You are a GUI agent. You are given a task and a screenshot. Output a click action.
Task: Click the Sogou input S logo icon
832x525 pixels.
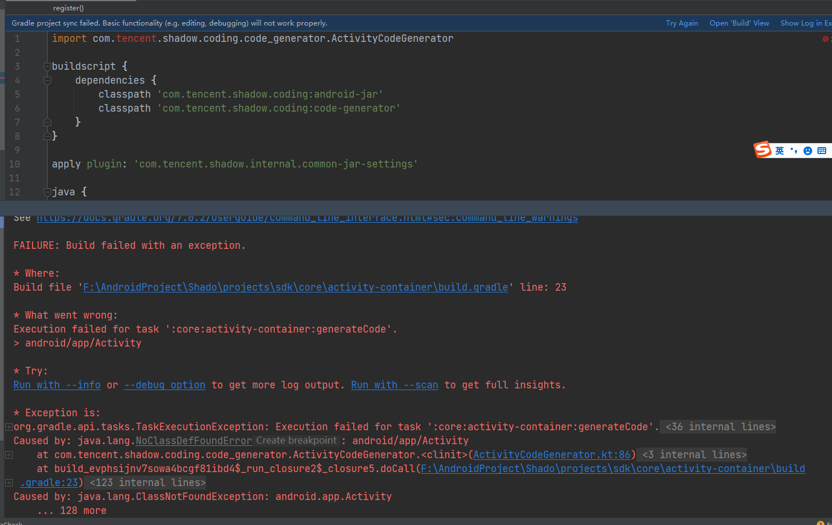click(x=763, y=150)
